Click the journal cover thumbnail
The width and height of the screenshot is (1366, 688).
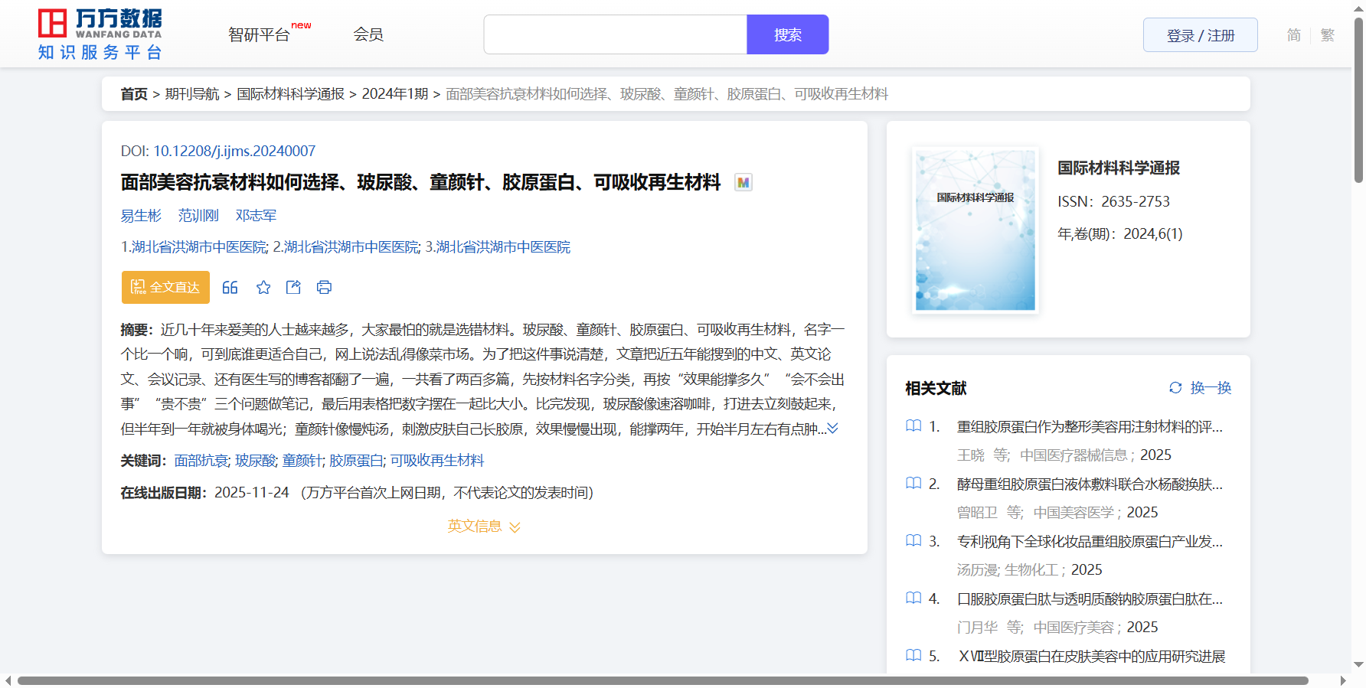(975, 230)
